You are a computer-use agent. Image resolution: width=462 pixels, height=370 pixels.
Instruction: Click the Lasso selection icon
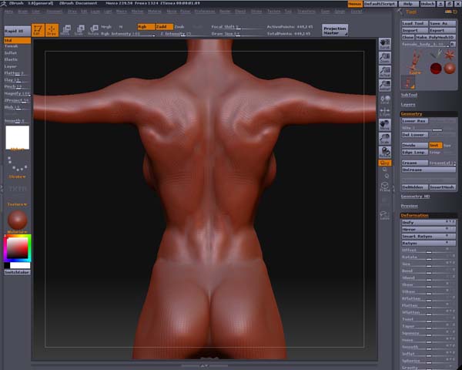click(385, 215)
